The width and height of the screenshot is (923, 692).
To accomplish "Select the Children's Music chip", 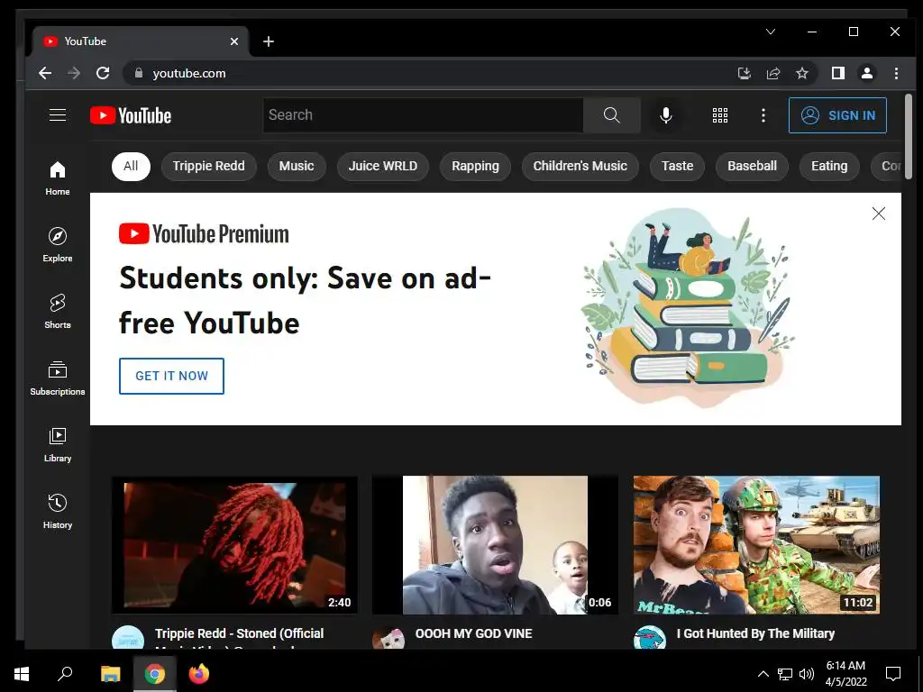I will [580, 167].
